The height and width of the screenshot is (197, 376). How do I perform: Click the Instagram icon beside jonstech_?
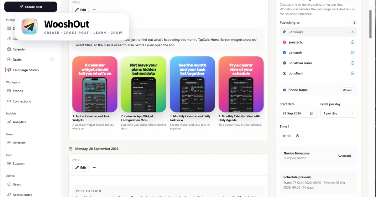pyautogui.click(x=285, y=42)
